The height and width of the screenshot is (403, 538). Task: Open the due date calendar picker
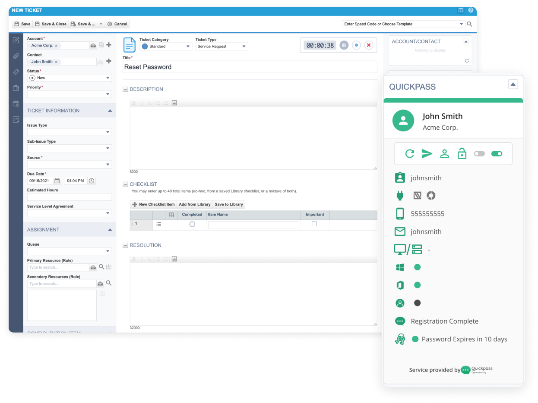point(57,181)
